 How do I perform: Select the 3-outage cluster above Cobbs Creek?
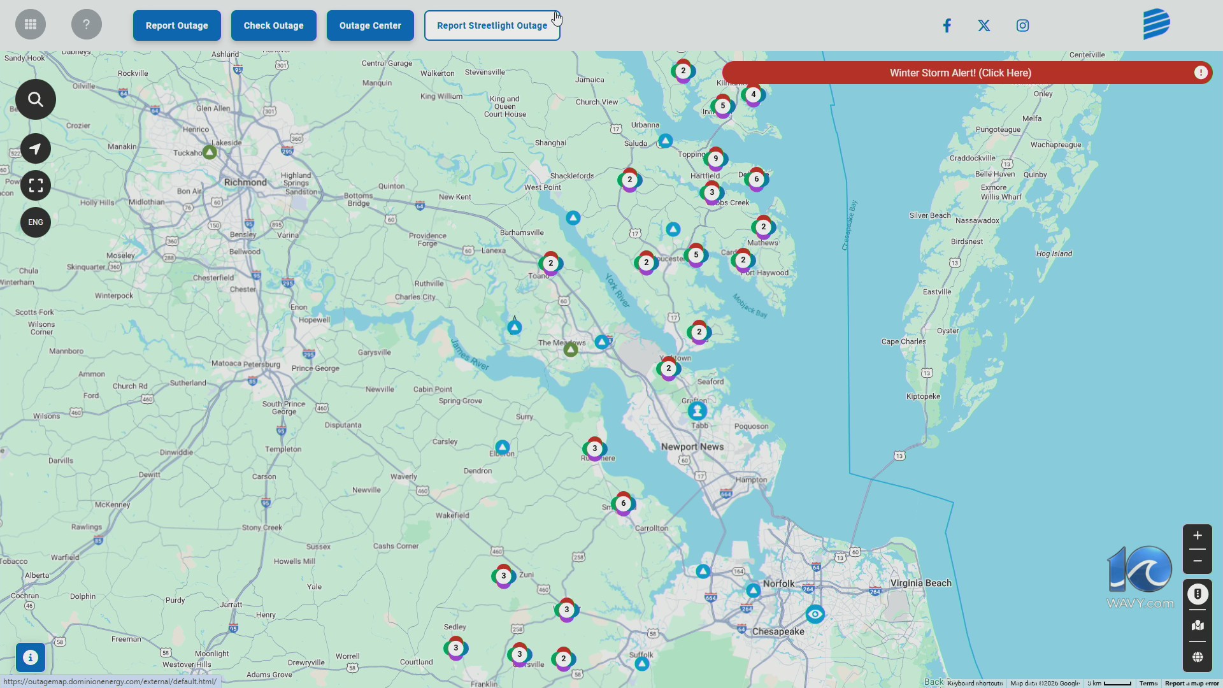712,192
